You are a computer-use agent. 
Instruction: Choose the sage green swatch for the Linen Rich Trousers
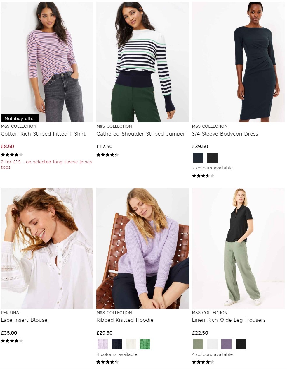coord(198,344)
